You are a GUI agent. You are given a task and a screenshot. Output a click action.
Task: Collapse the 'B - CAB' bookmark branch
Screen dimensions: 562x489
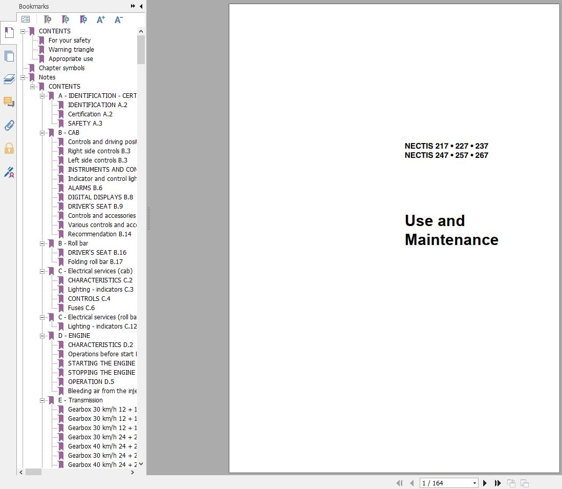pyautogui.click(x=42, y=133)
